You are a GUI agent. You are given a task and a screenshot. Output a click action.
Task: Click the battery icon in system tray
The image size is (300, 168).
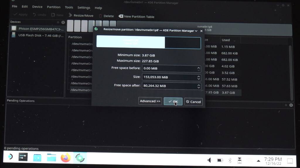(x=220, y=160)
